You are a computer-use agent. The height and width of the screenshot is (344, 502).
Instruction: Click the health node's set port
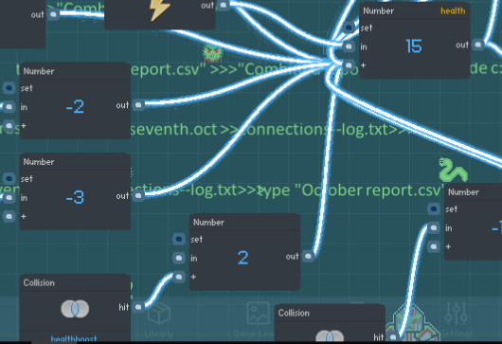pyautogui.click(x=349, y=27)
